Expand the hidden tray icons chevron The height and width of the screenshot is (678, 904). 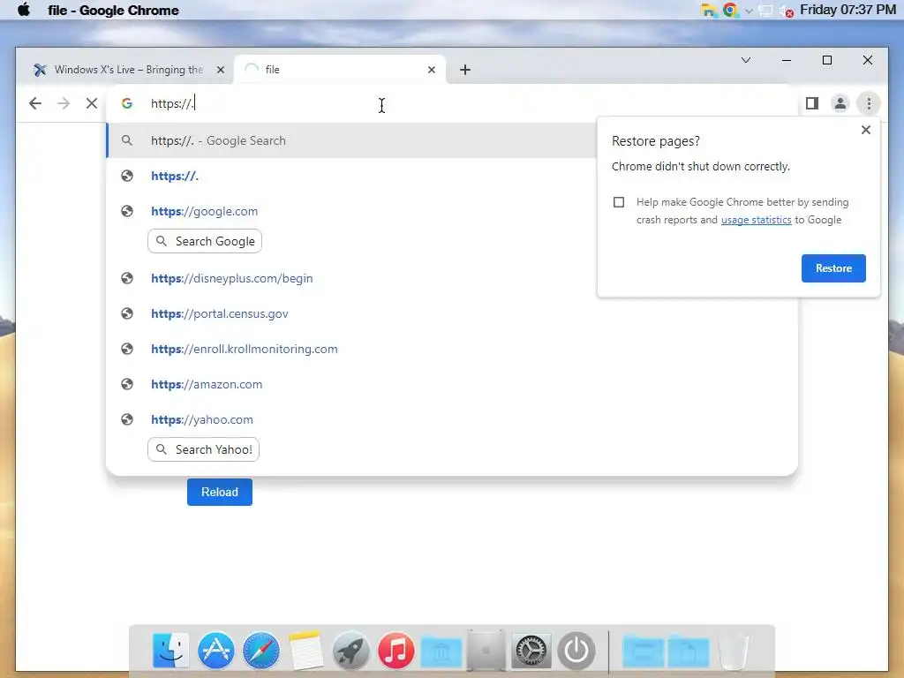click(749, 11)
